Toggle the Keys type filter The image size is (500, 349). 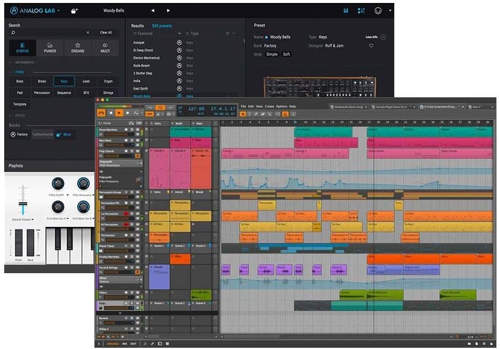(x=64, y=81)
